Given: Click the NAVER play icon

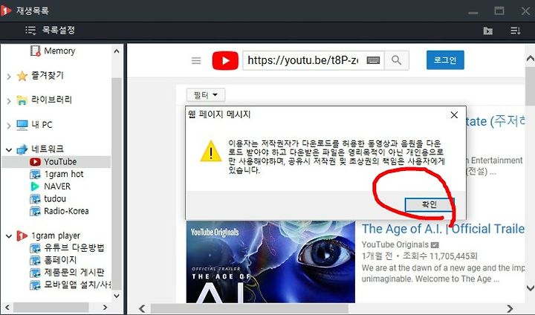Looking at the screenshot, I should point(35,186).
